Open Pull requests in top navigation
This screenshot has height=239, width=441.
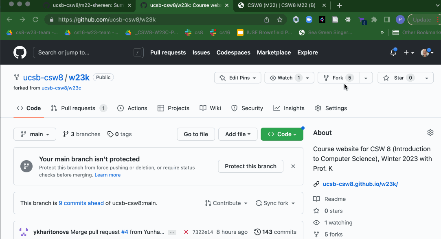point(168,52)
